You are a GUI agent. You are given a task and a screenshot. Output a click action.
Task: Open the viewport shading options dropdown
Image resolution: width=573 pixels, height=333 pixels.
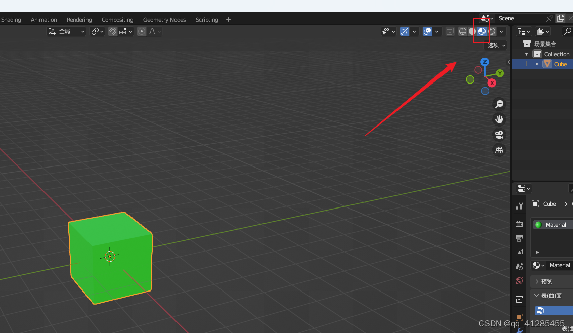click(x=501, y=31)
